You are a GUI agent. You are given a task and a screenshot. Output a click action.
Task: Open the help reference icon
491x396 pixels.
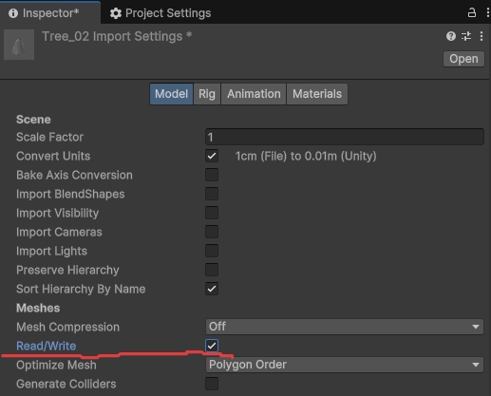tap(451, 36)
